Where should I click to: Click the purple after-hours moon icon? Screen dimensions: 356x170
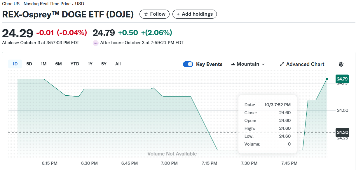[95, 42]
